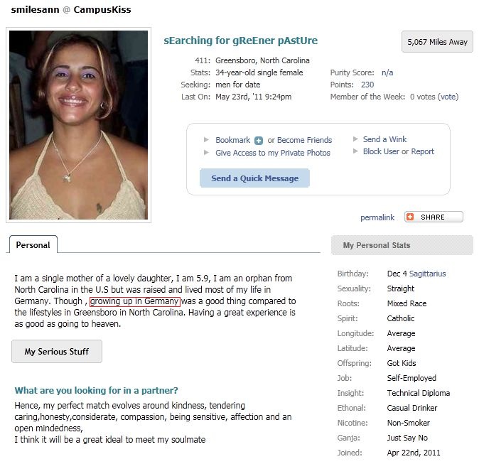The height and width of the screenshot is (464, 479).
Task: Give Access to my Private Photos
Action: [x=273, y=153]
